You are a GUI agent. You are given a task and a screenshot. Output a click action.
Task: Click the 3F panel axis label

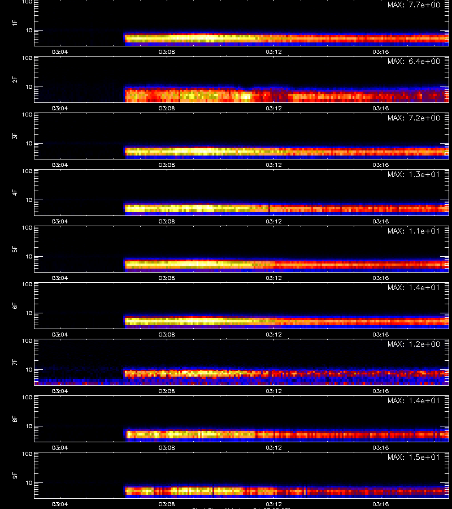click(15, 136)
